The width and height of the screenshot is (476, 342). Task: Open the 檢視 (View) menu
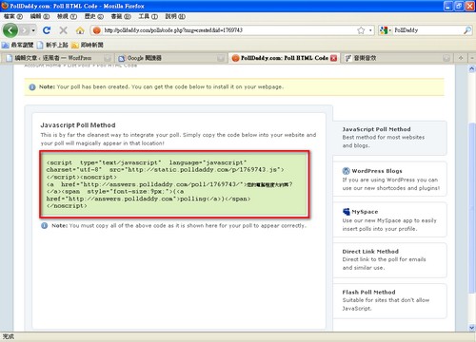click(x=67, y=16)
